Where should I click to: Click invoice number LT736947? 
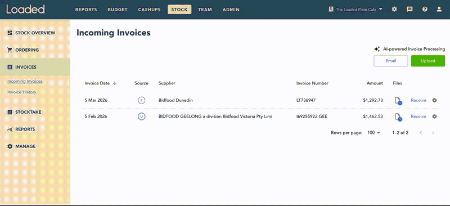(x=306, y=100)
